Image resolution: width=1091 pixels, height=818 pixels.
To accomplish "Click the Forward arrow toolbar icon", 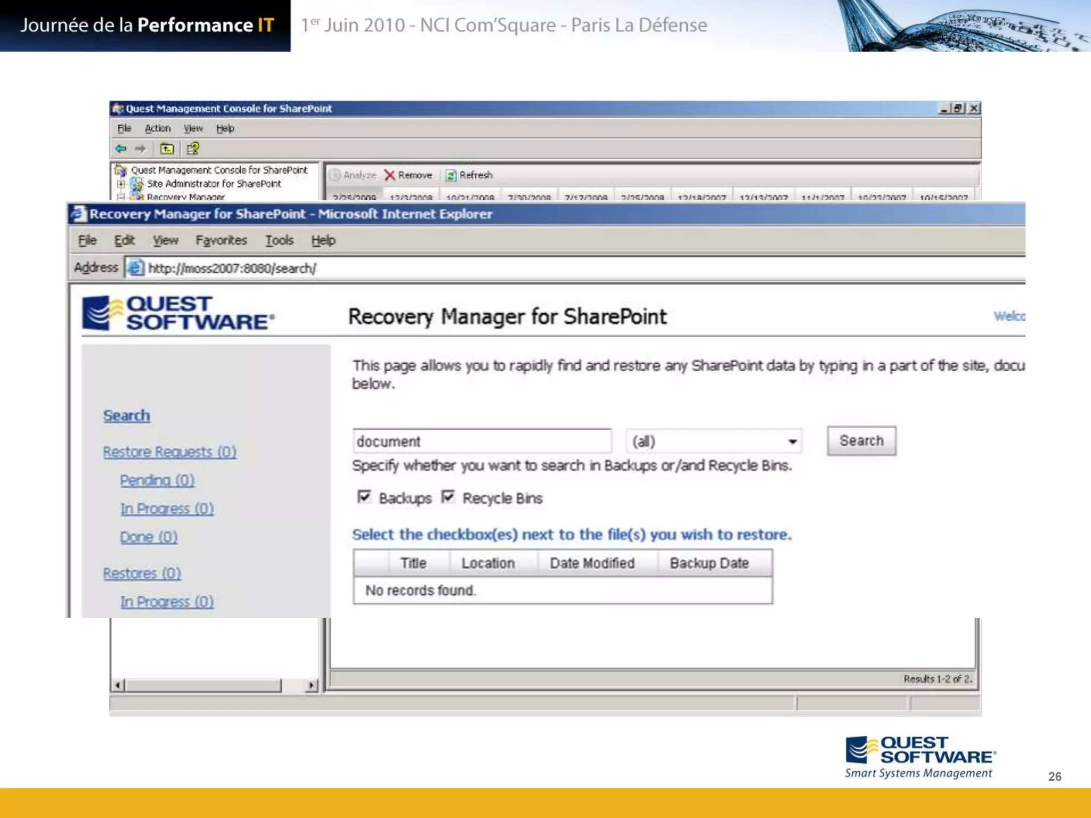I will tap(140, 149).
